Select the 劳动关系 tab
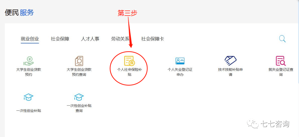 [x=120, y=39]
